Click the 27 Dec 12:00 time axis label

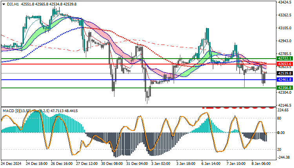(87, 164)
